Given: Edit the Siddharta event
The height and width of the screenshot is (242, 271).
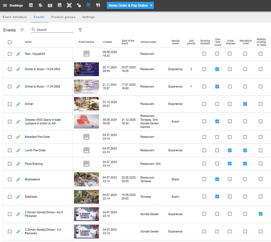Looking at the screenshot, I should pos(18,197).
